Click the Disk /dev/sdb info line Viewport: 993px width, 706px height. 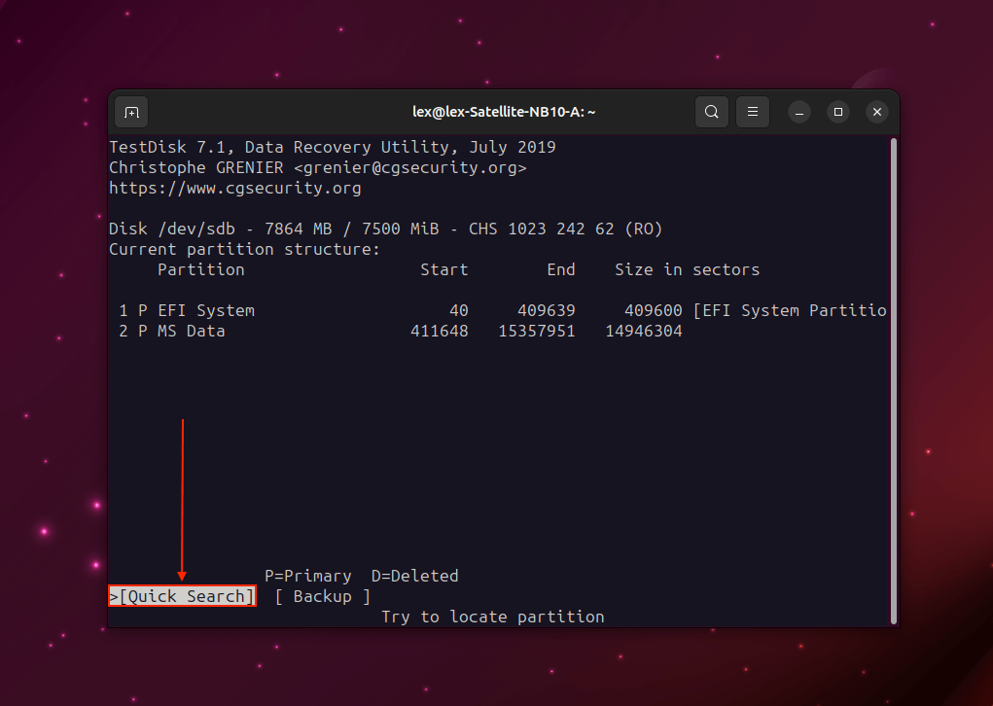386,229
